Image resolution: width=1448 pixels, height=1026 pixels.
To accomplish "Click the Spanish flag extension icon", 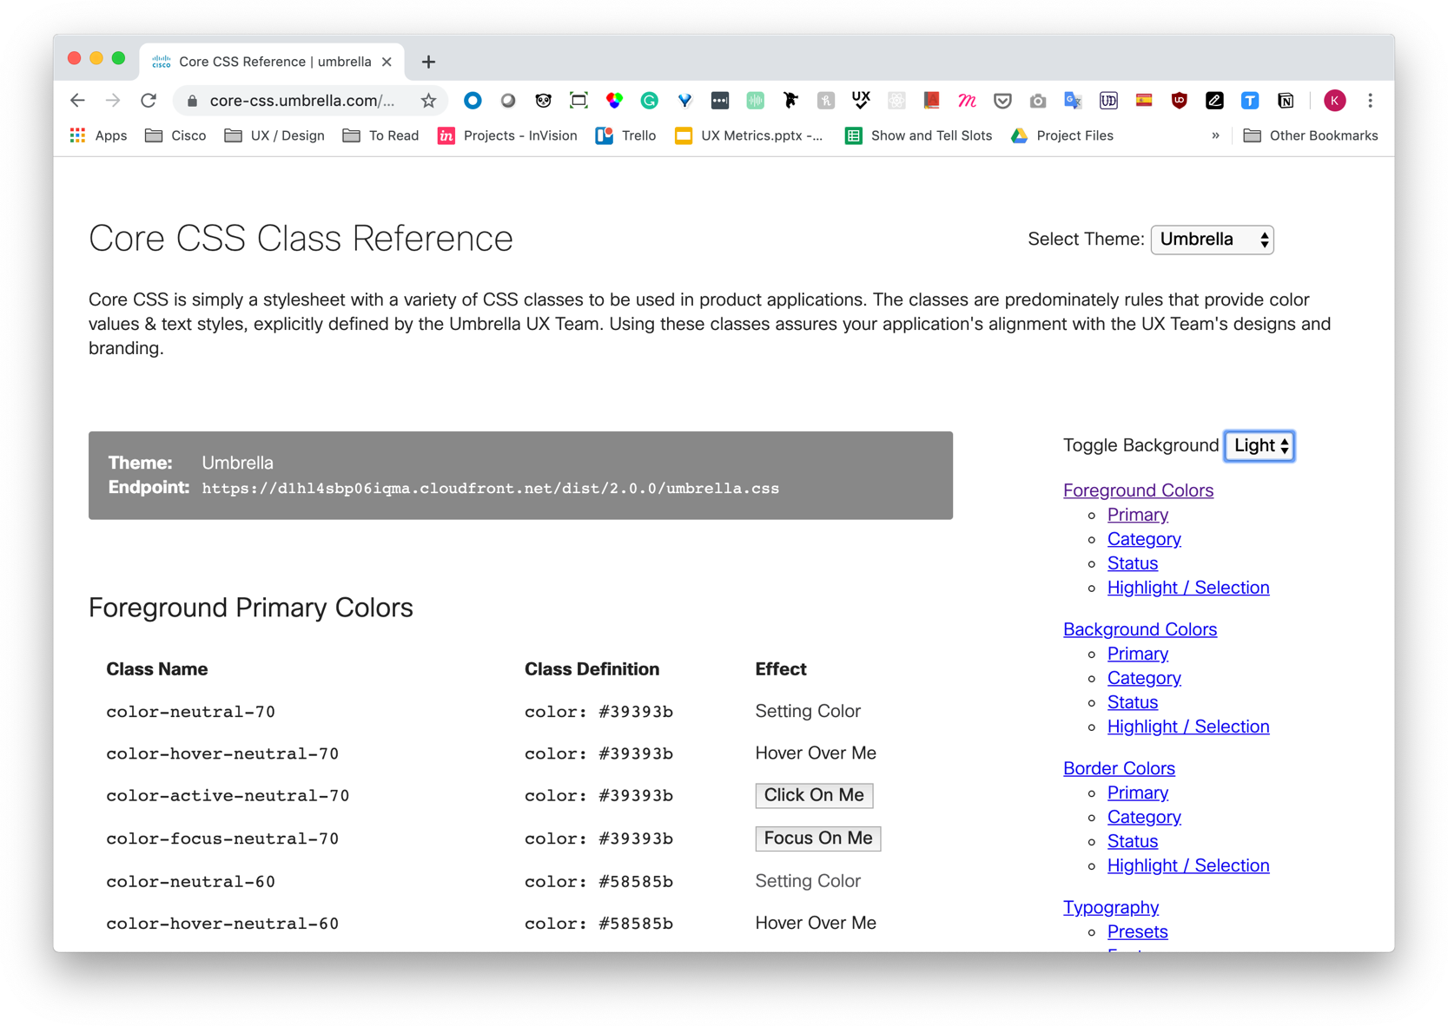I will point(1144,101).
